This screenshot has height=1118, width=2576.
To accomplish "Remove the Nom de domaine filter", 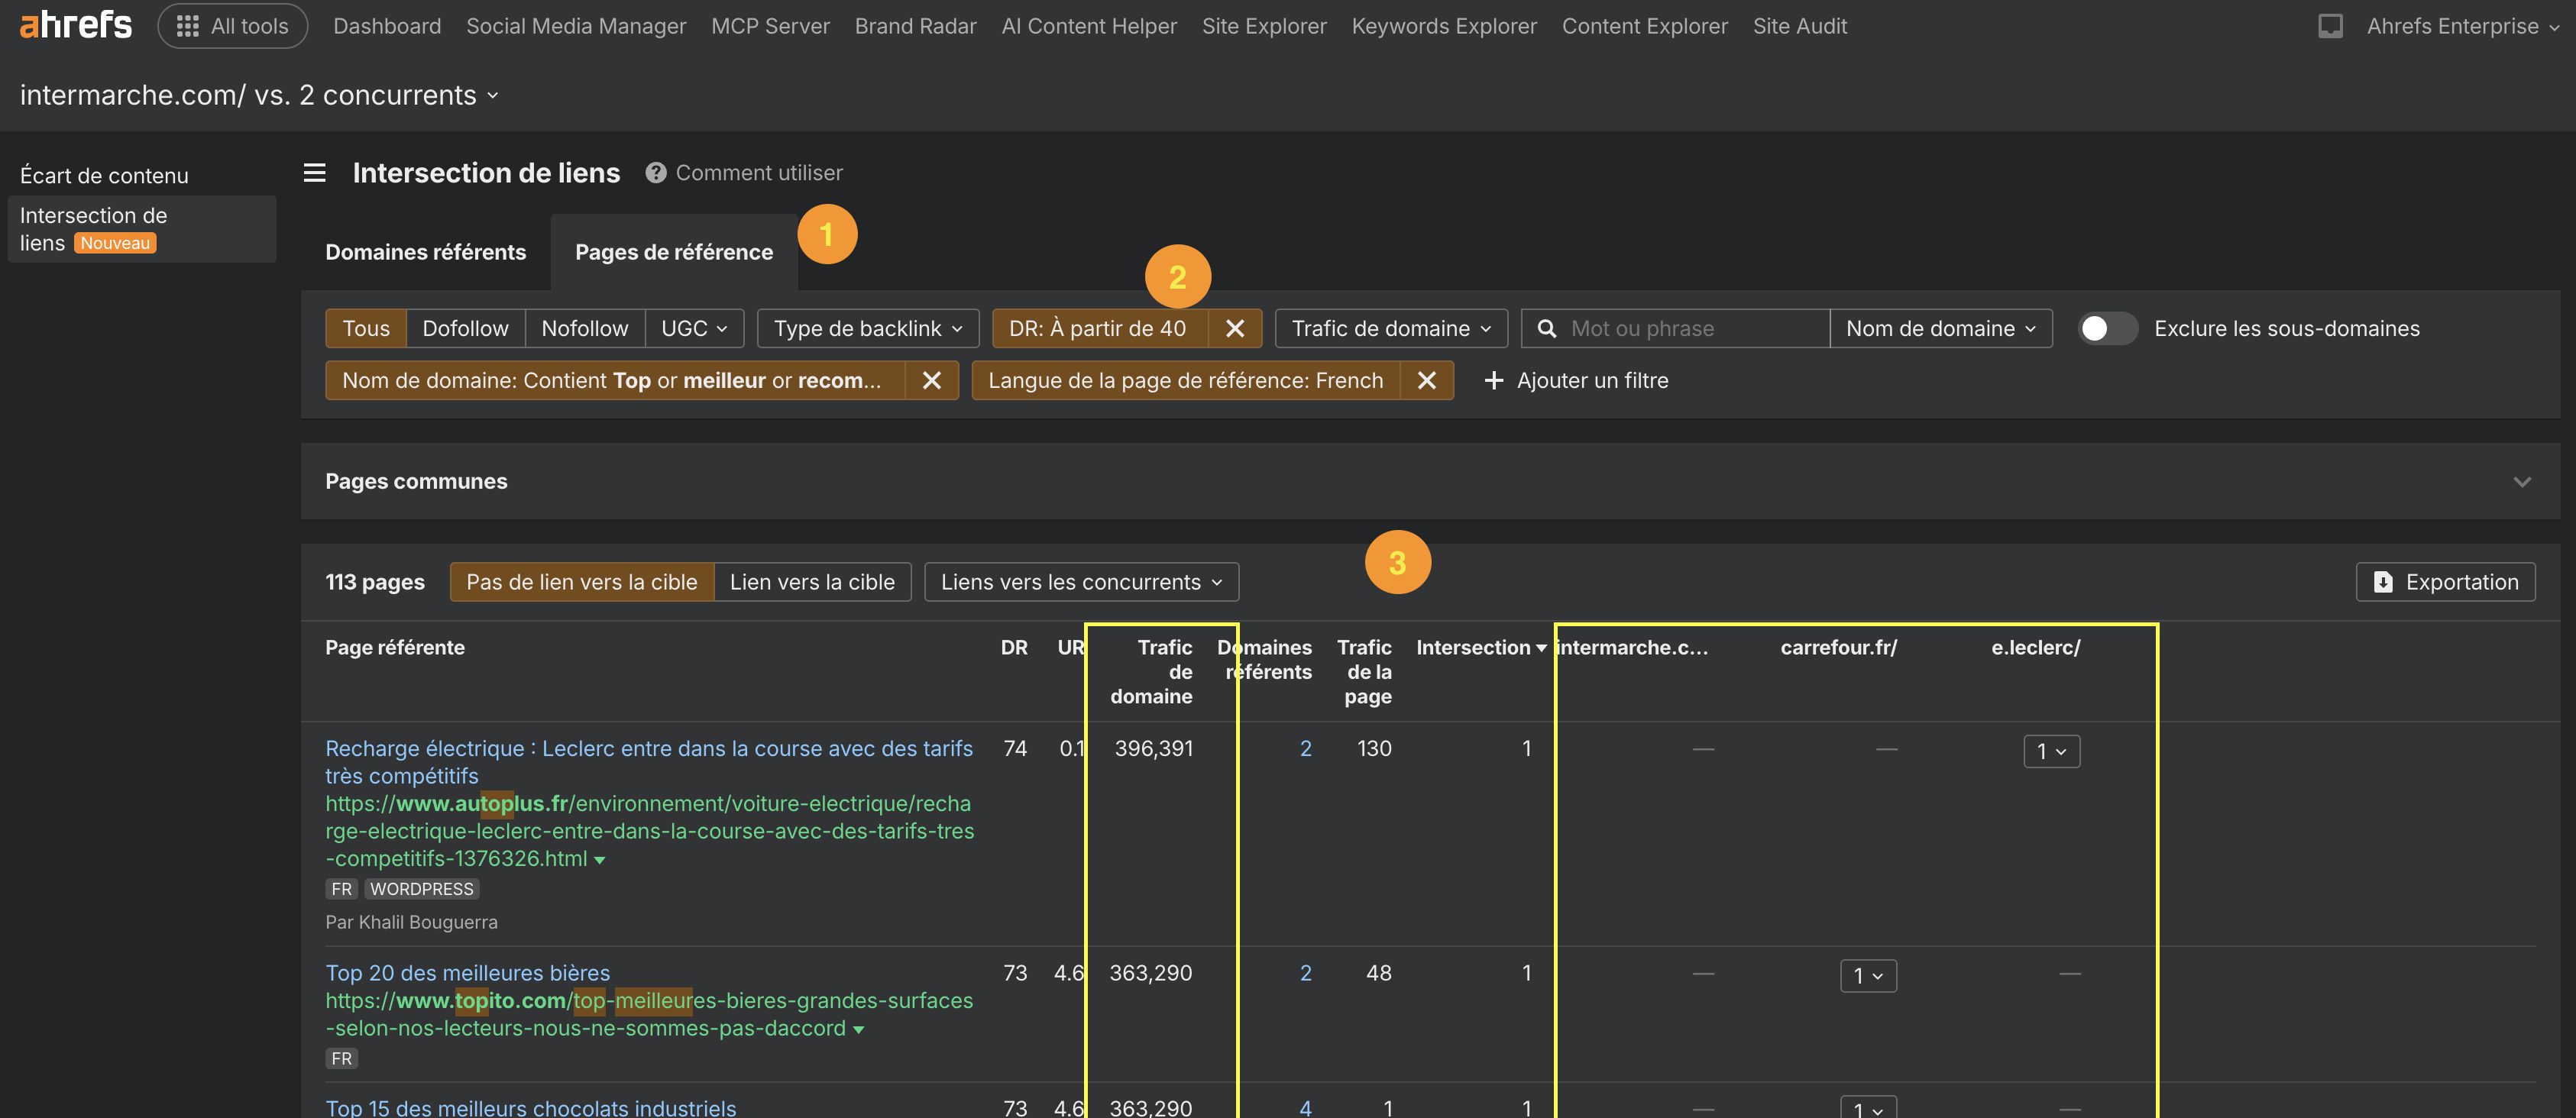I will (931, 380).
